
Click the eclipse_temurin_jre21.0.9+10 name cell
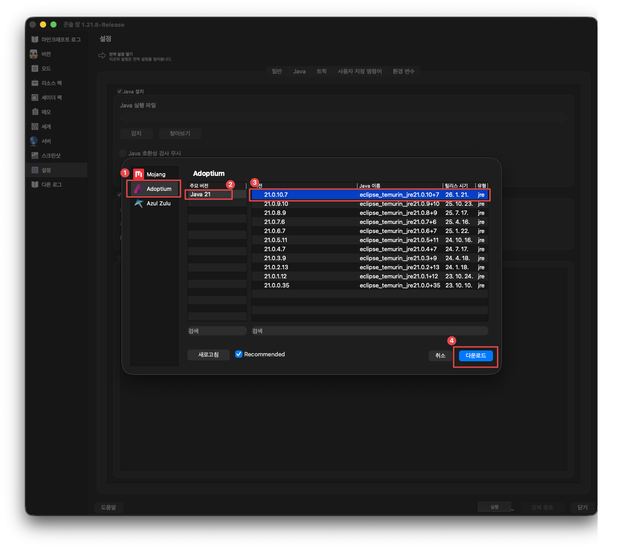(400, 204)
